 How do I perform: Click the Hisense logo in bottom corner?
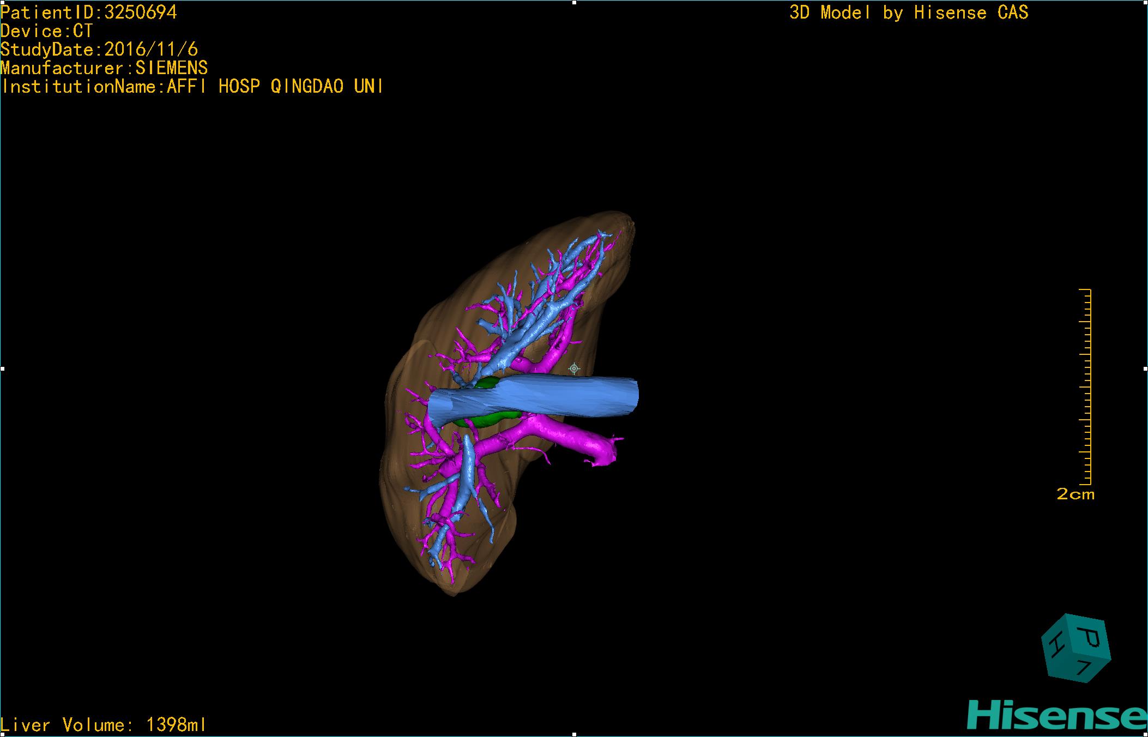tap(1056, 715)
